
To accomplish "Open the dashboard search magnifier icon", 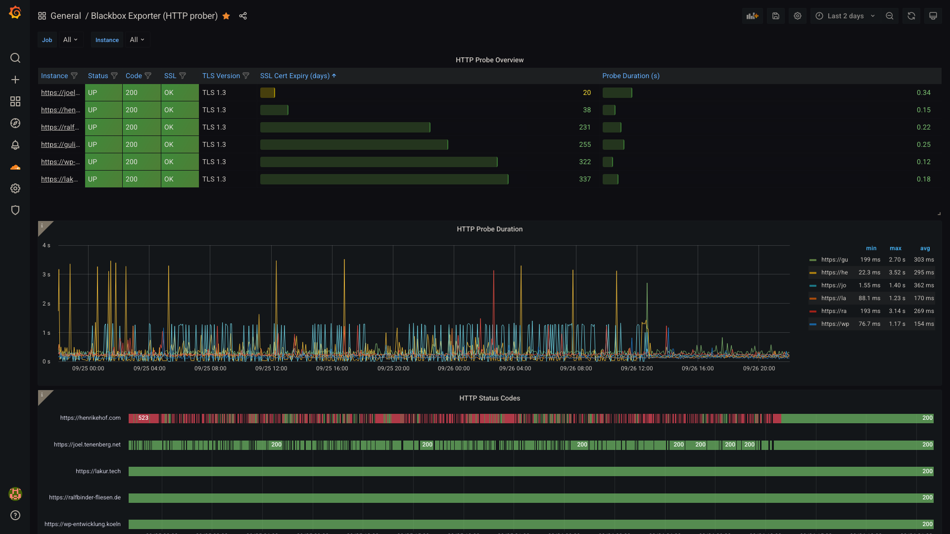I will 15,58.
